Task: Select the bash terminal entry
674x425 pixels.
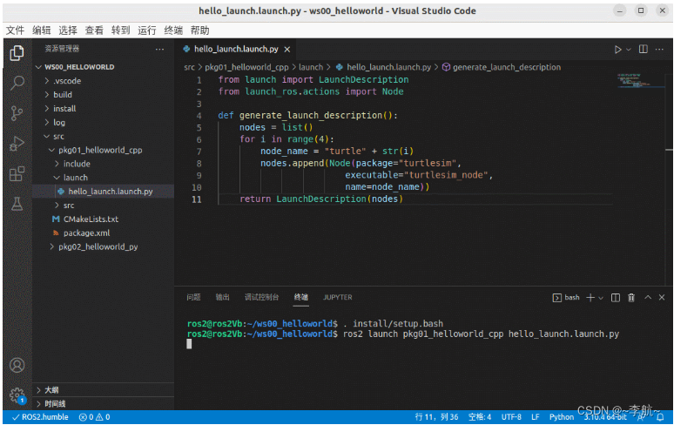Action: (x=566, y=297)
